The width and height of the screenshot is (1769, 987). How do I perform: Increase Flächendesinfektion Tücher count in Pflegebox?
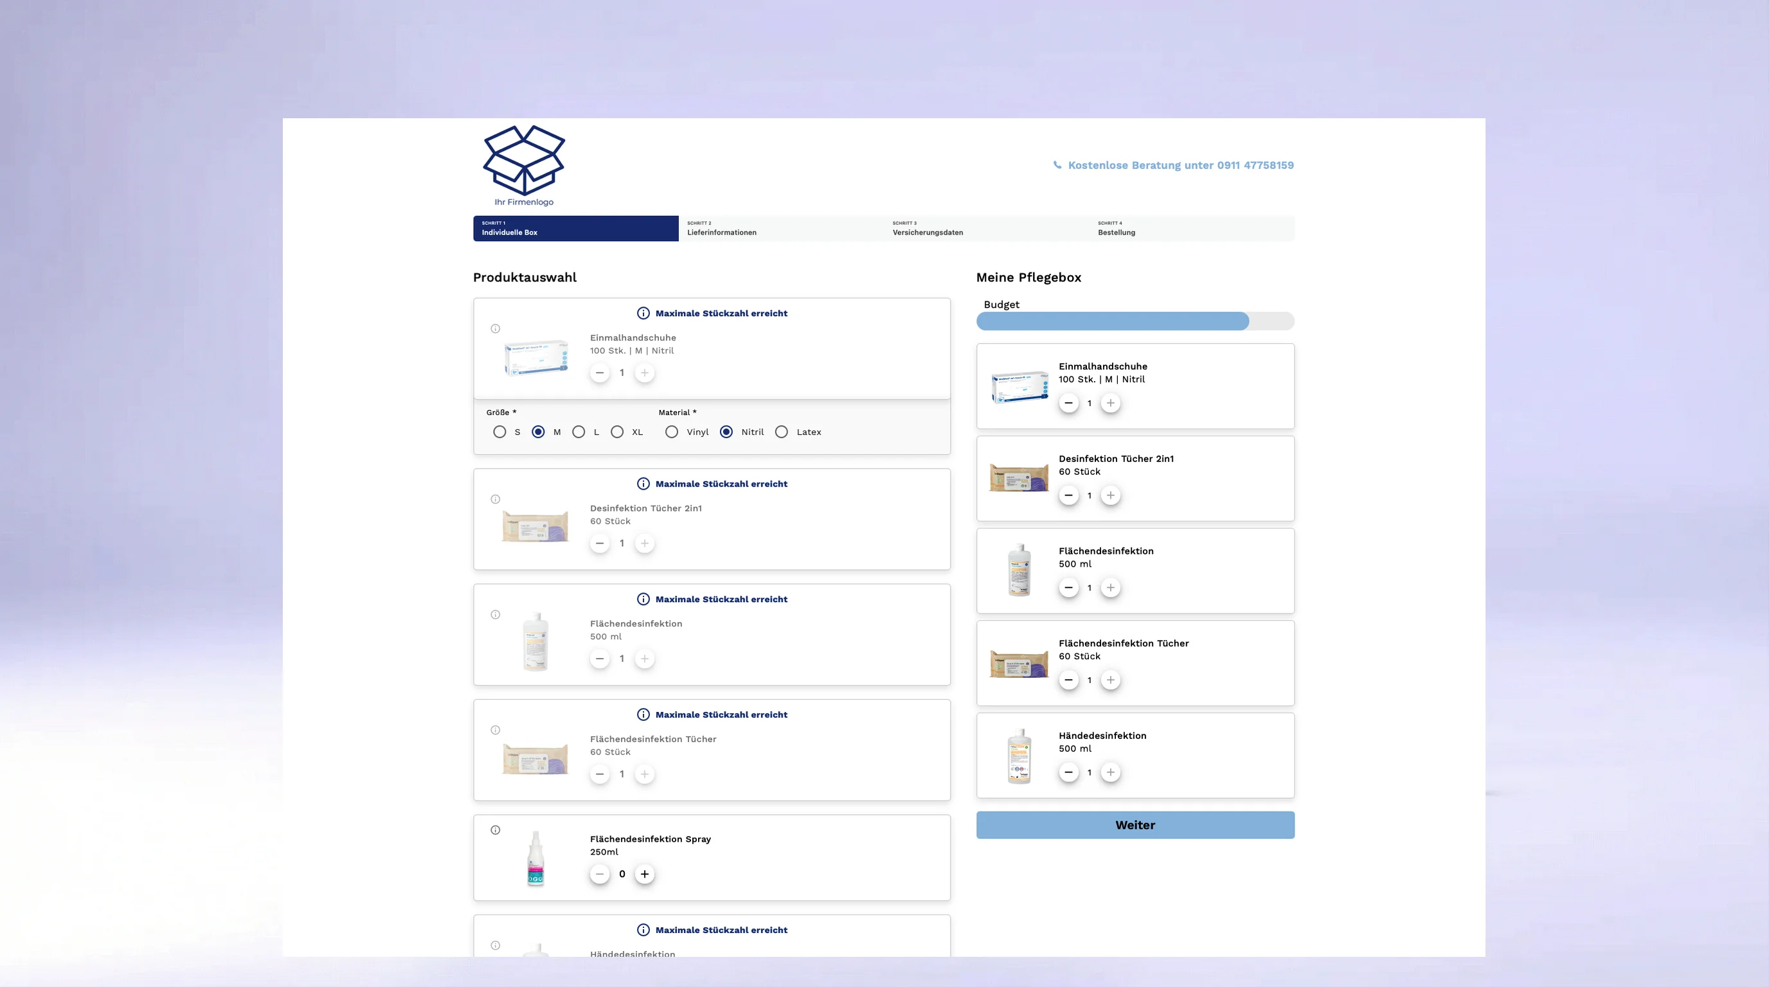coord(1111,680)
